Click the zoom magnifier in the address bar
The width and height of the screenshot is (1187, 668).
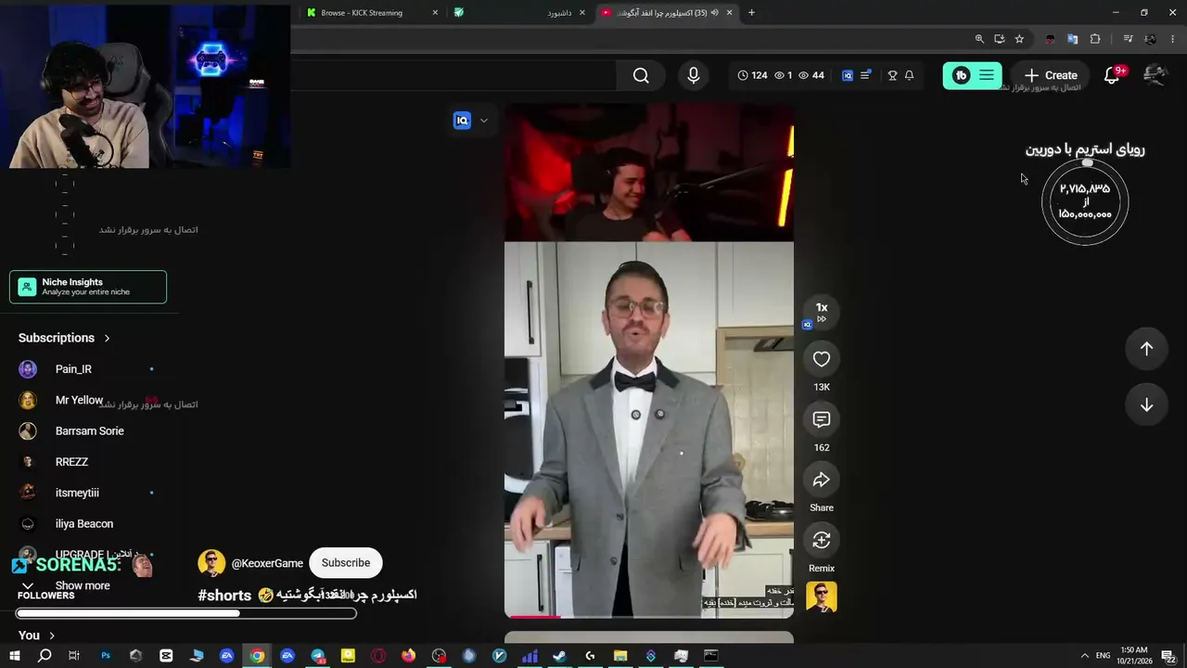pos(979,39)
